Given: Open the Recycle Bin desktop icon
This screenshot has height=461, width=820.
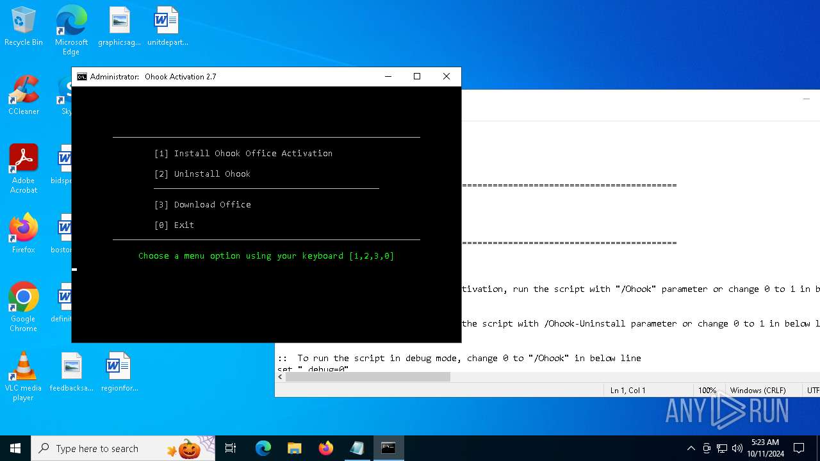Looking at the screenshot, I should [24, 27].
